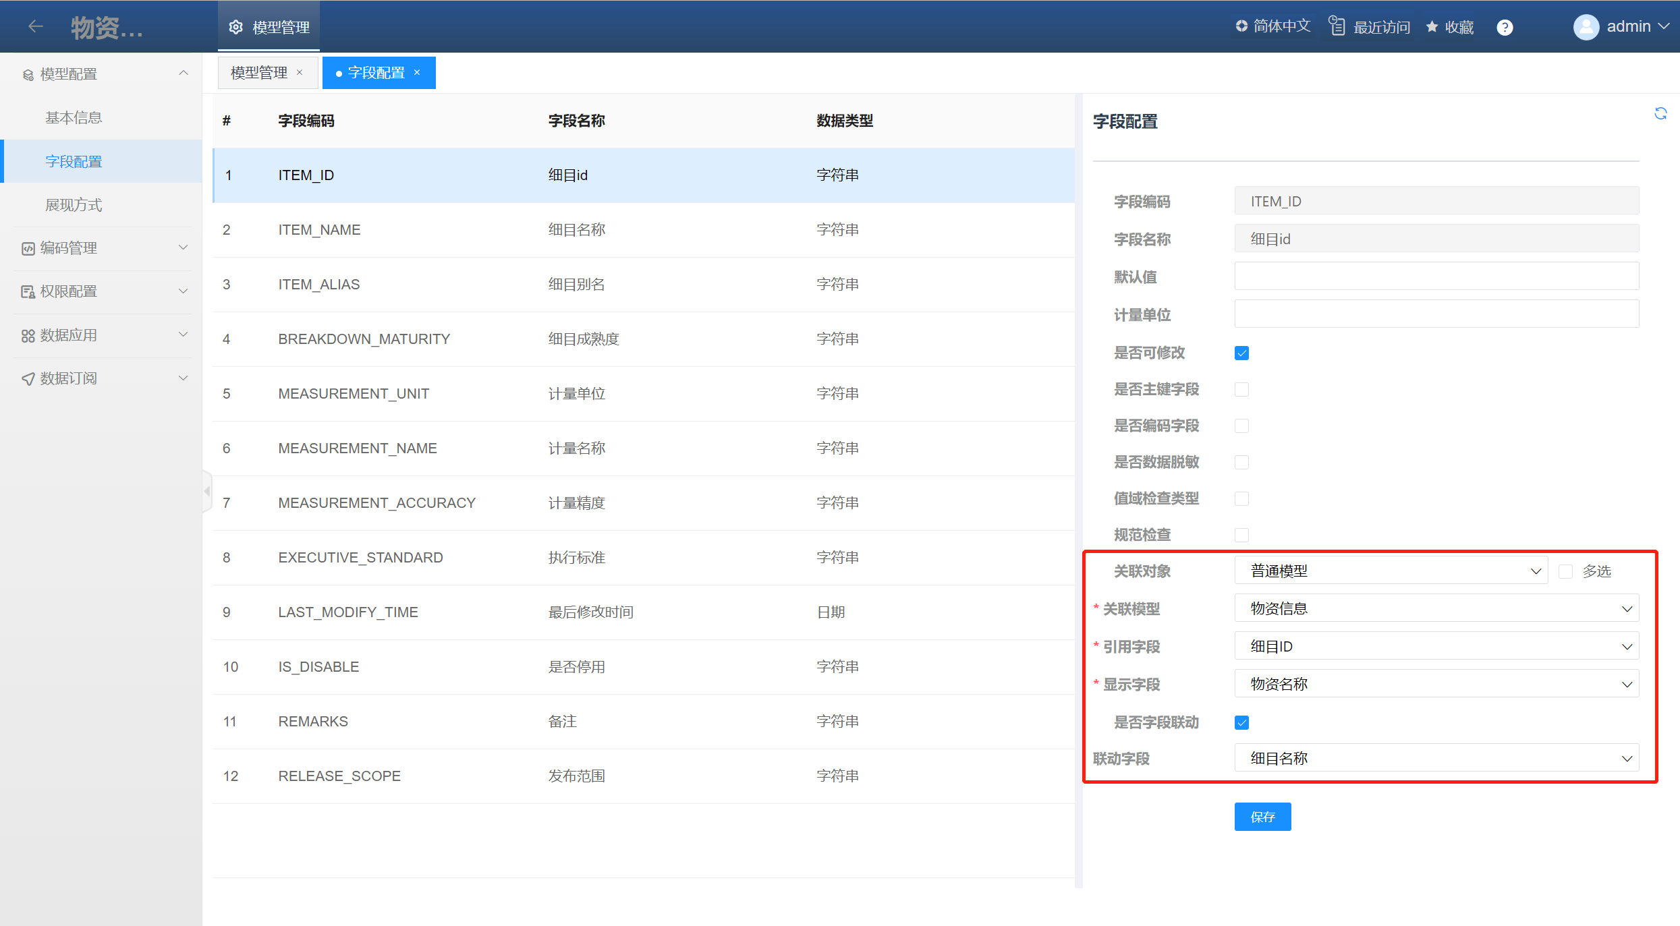1680x926 pixels.
Task: Click the 简体中文 language icon
Action: (x=1241, y=26)
